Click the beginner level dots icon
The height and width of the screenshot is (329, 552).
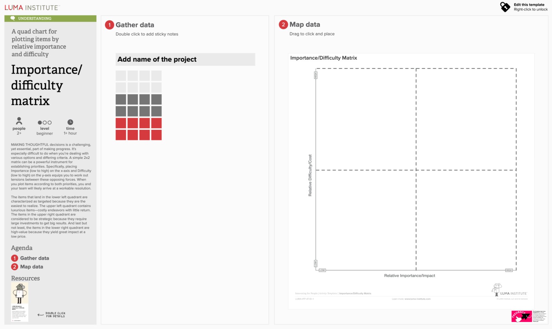pos(44,122)
